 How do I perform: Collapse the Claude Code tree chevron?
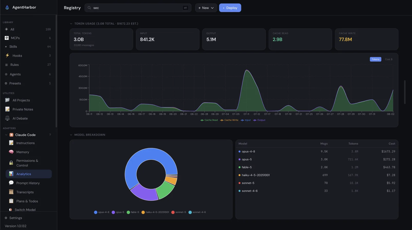coord(6,135)
